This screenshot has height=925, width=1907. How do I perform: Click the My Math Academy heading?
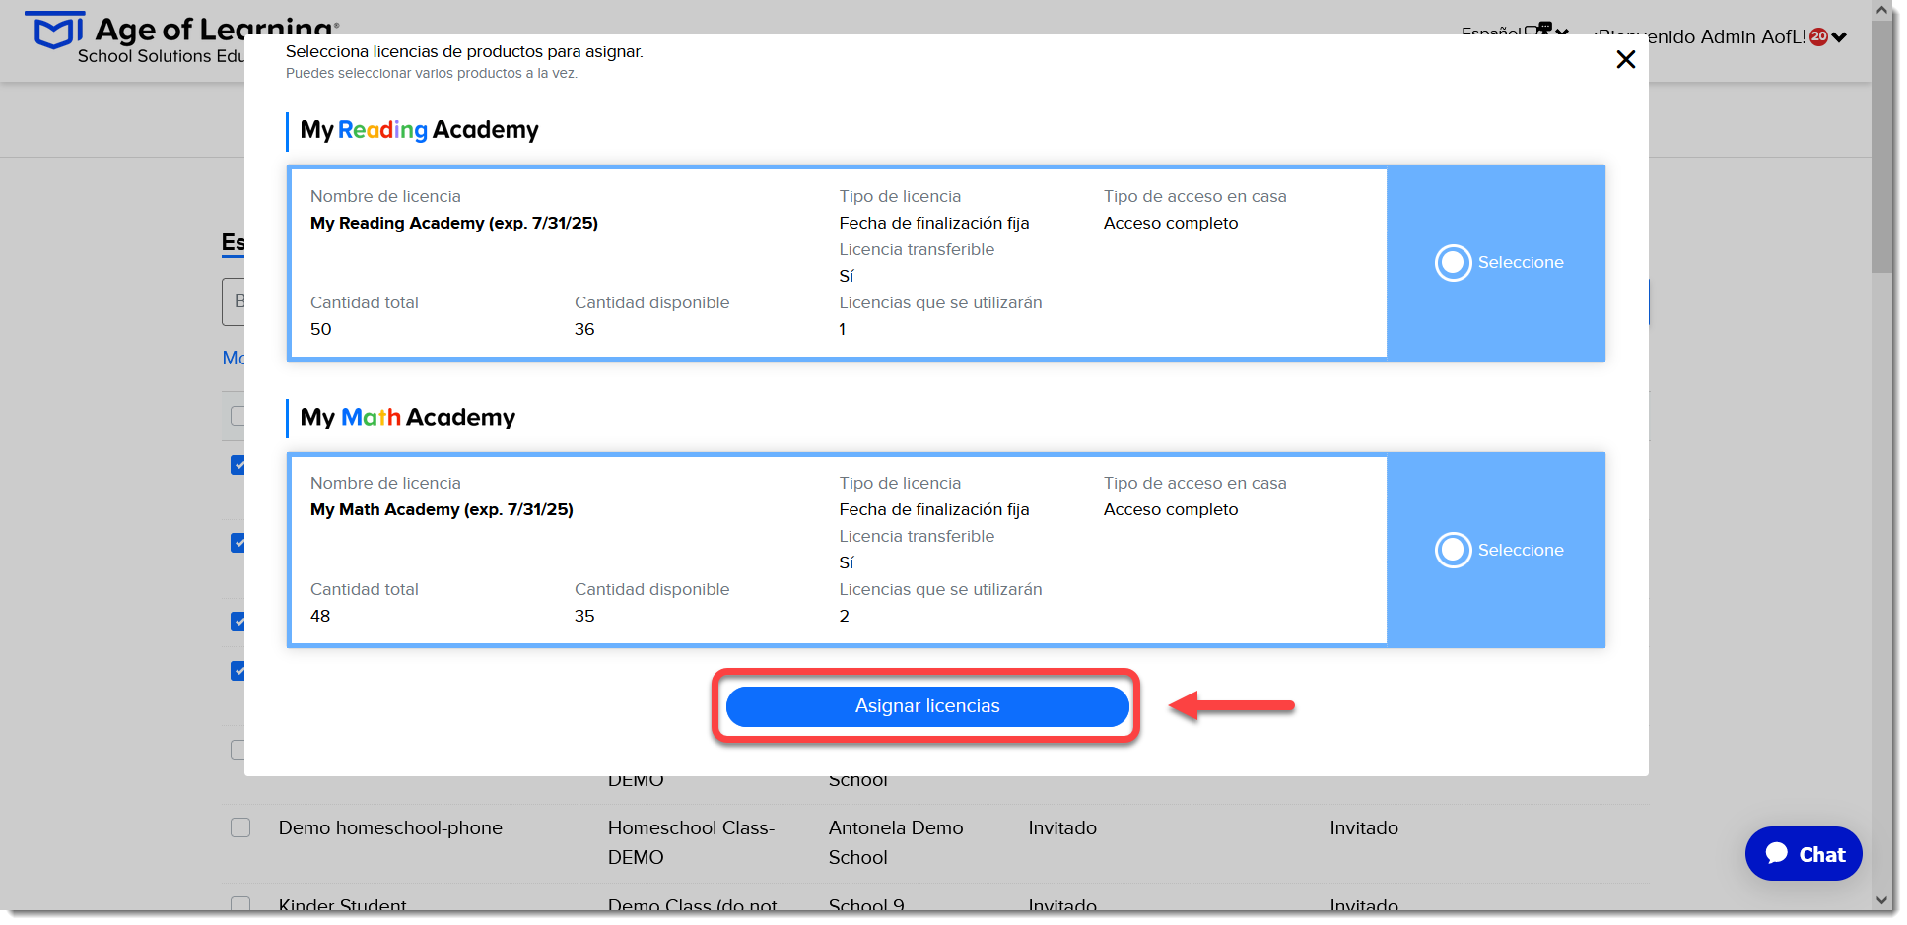408,417
